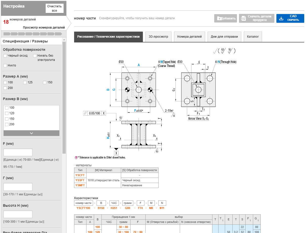Check Никель без электролита option
This screenshot has height=233, width=306.
coord(35,56)
